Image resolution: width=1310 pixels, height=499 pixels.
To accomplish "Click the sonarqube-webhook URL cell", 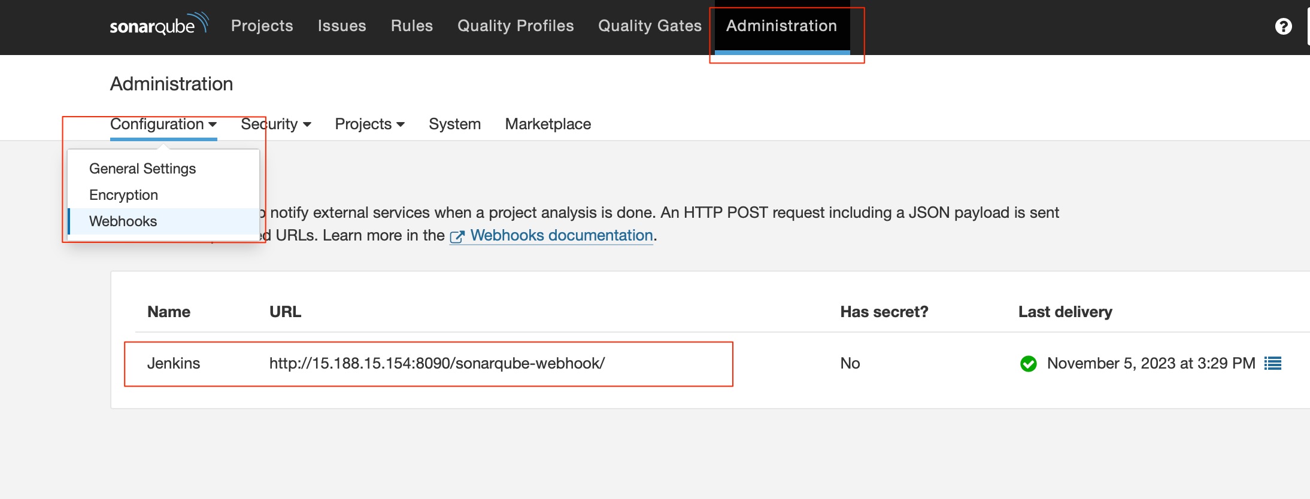I will 437,363.
